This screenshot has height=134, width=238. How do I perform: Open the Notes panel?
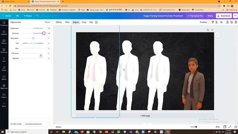[58, 127]
